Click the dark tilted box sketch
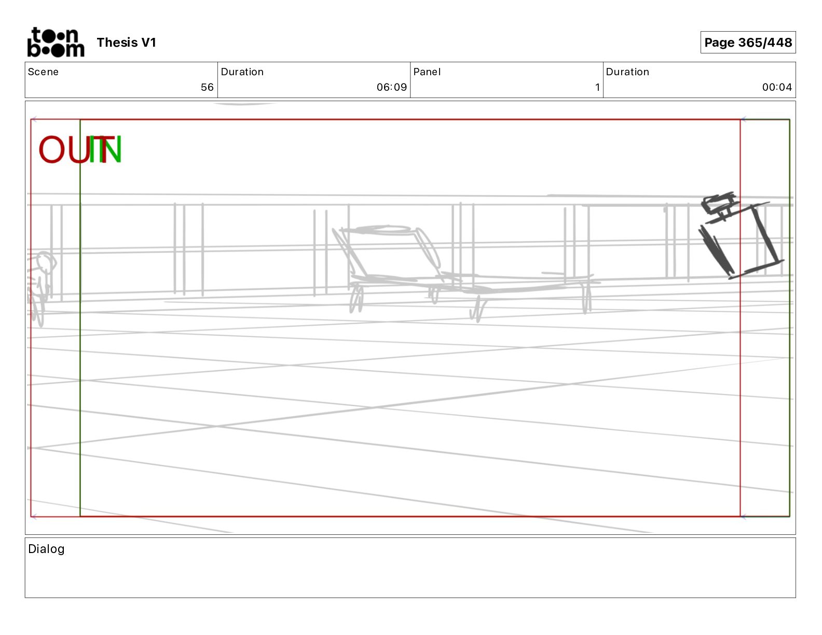Screen dimensions: 822x635 coord(742,236)
